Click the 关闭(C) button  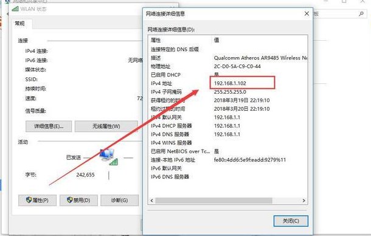click(291, 221)
